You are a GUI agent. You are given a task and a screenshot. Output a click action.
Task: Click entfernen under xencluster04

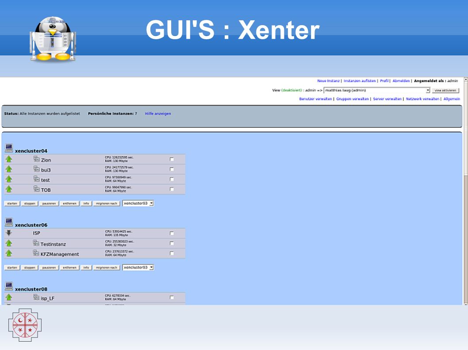(x=69, y=203)
